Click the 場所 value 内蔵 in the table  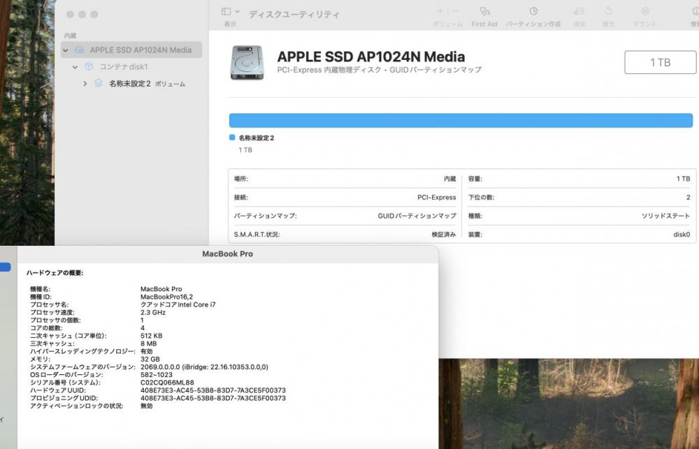tap(449, 179)
